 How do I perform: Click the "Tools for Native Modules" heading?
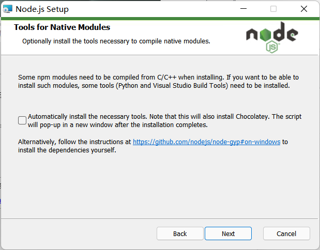point(62,27)
